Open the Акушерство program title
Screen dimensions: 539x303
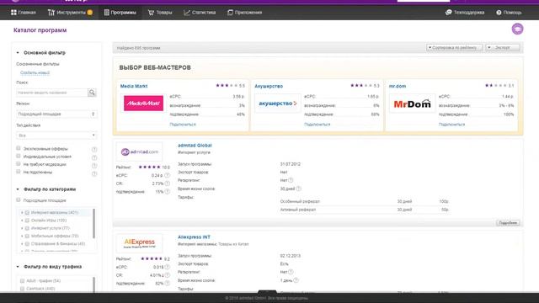269,86
